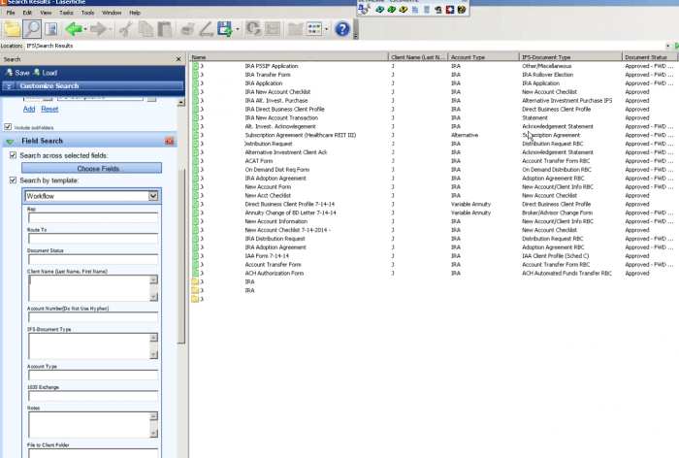Toggle the Search by template checkbox
This screenshot has width=679, height=458.
13,180
